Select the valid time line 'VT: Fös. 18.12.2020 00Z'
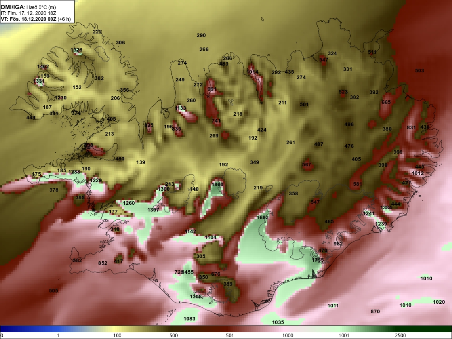The width and height of the screenshot is (452, 339). [x=28, y=19]
